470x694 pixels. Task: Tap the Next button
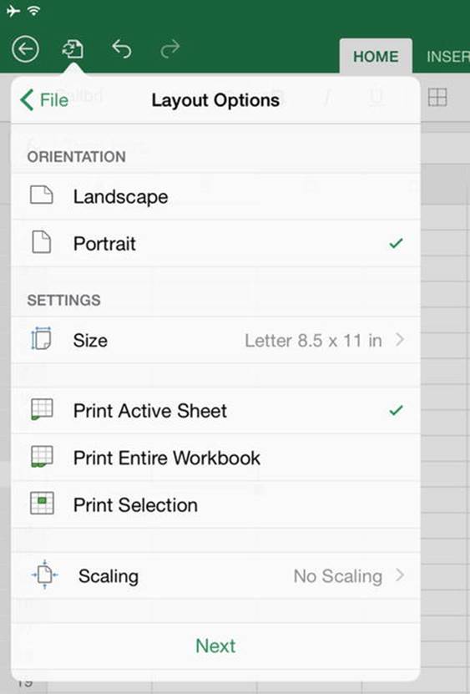point(215,646)
